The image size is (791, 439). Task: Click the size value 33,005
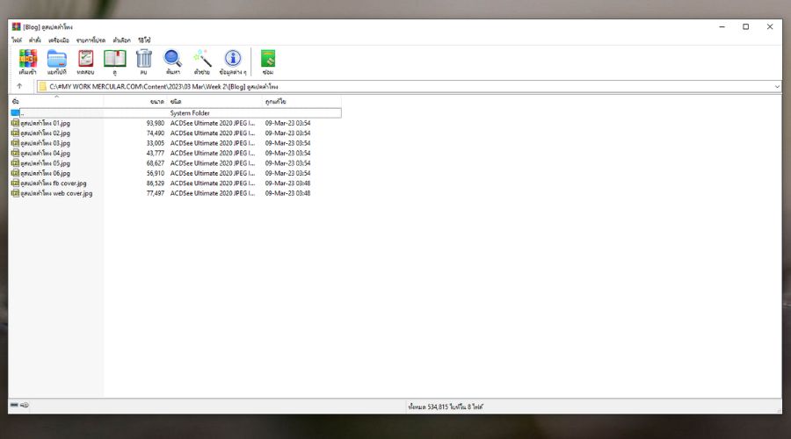coord(156,143)
